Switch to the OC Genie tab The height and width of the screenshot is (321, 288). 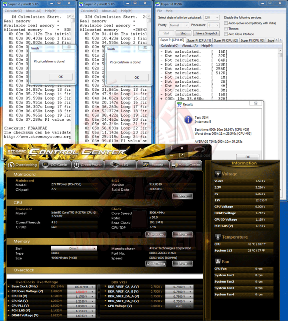point(55,165)
